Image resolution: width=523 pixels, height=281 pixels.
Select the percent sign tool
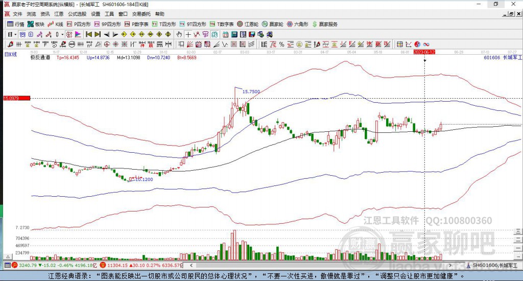point(281,44)
